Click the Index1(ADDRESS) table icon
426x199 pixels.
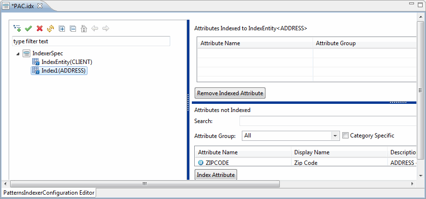tap(36, 71)
